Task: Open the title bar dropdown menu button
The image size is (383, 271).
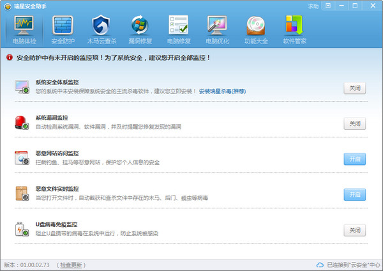Action: click(x=329, y=6)
